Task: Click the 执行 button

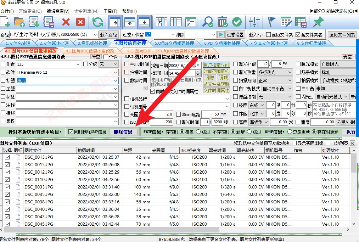Action: pyautogui.click(x=351, y=132)
